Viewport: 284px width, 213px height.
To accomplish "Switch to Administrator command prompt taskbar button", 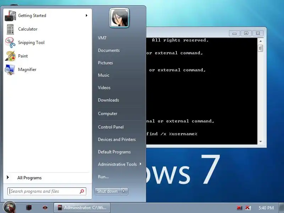I will point(82,208).
